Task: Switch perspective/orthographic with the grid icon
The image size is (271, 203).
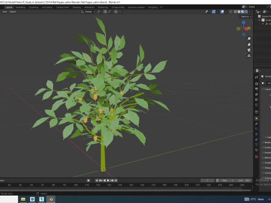Action: [x=249, y=56]
